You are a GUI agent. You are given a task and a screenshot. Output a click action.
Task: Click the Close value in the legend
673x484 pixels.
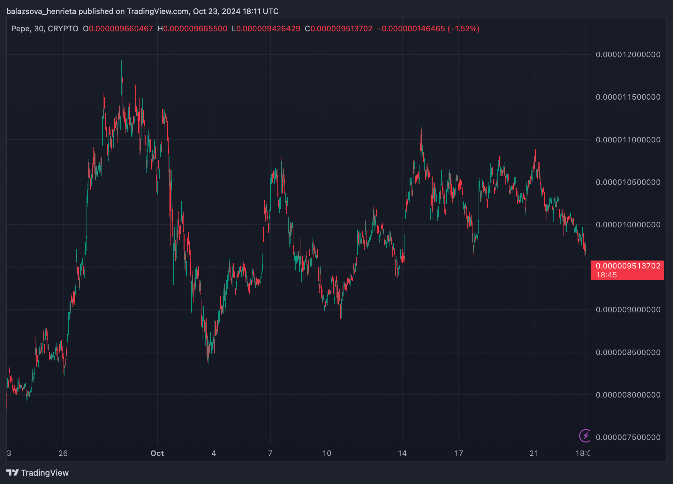point(341,29)
